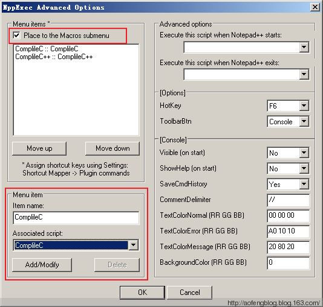Open the Visible (on start) dropdown
Screen dimensions: 323x307
(x=288, y=153)
